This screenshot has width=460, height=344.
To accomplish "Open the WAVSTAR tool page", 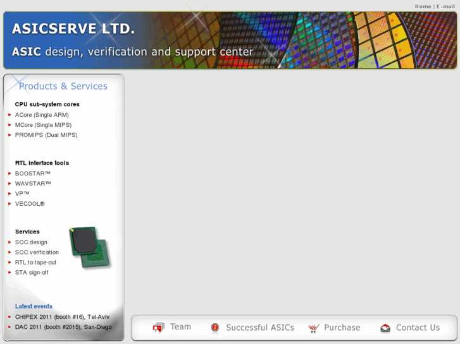I will click(33, 184).
